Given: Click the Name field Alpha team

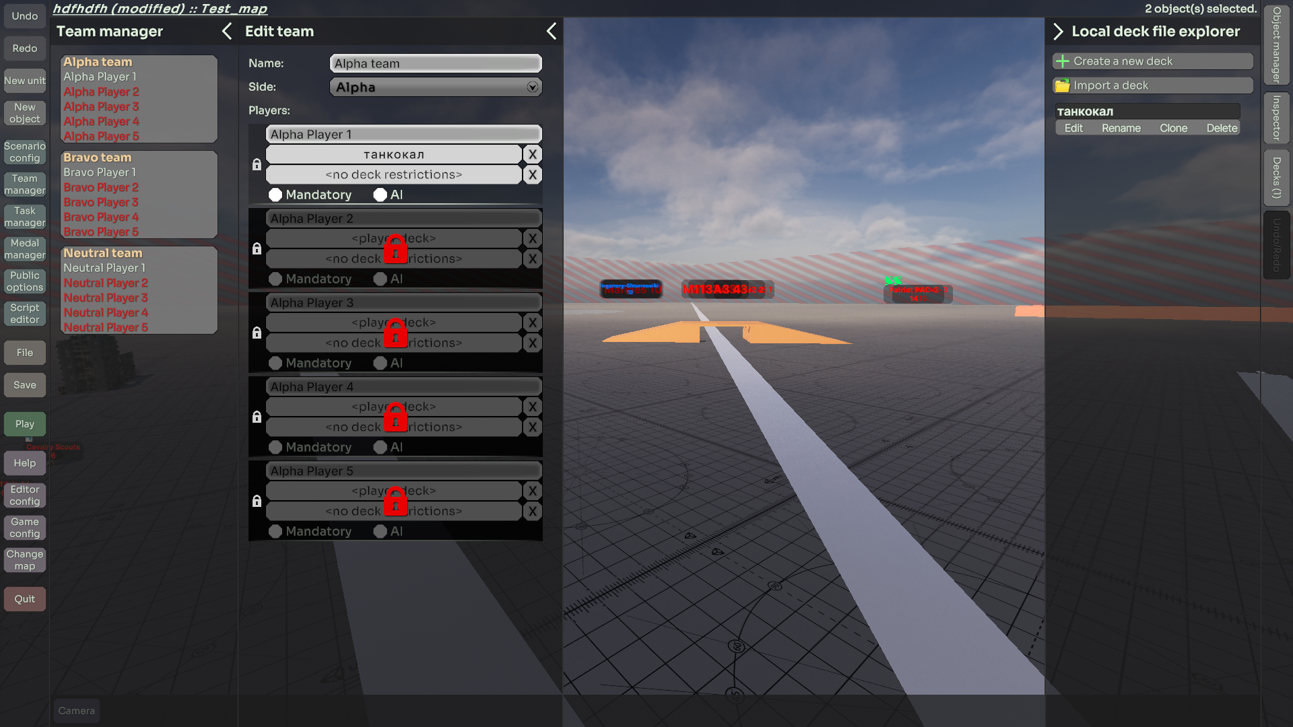Looking at the screenshot, I should [x=436, y=63].
